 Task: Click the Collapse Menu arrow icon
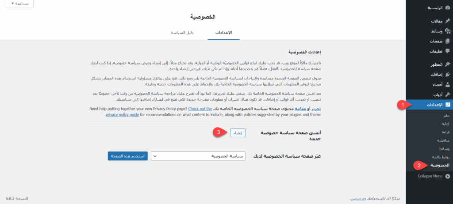[x=448, y=176]
